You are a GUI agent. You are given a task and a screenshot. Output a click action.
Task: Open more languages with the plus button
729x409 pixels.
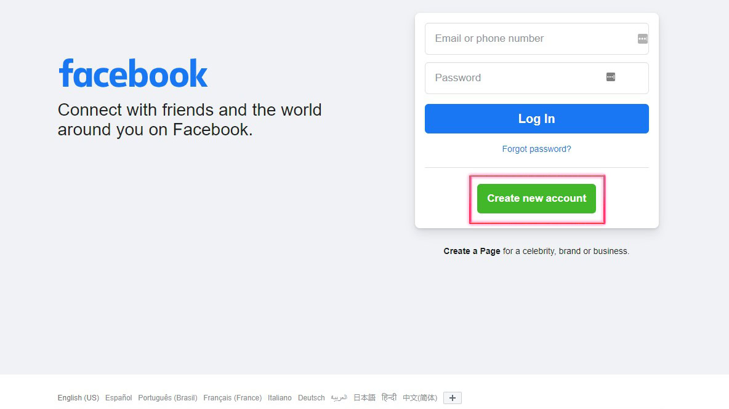452,398
